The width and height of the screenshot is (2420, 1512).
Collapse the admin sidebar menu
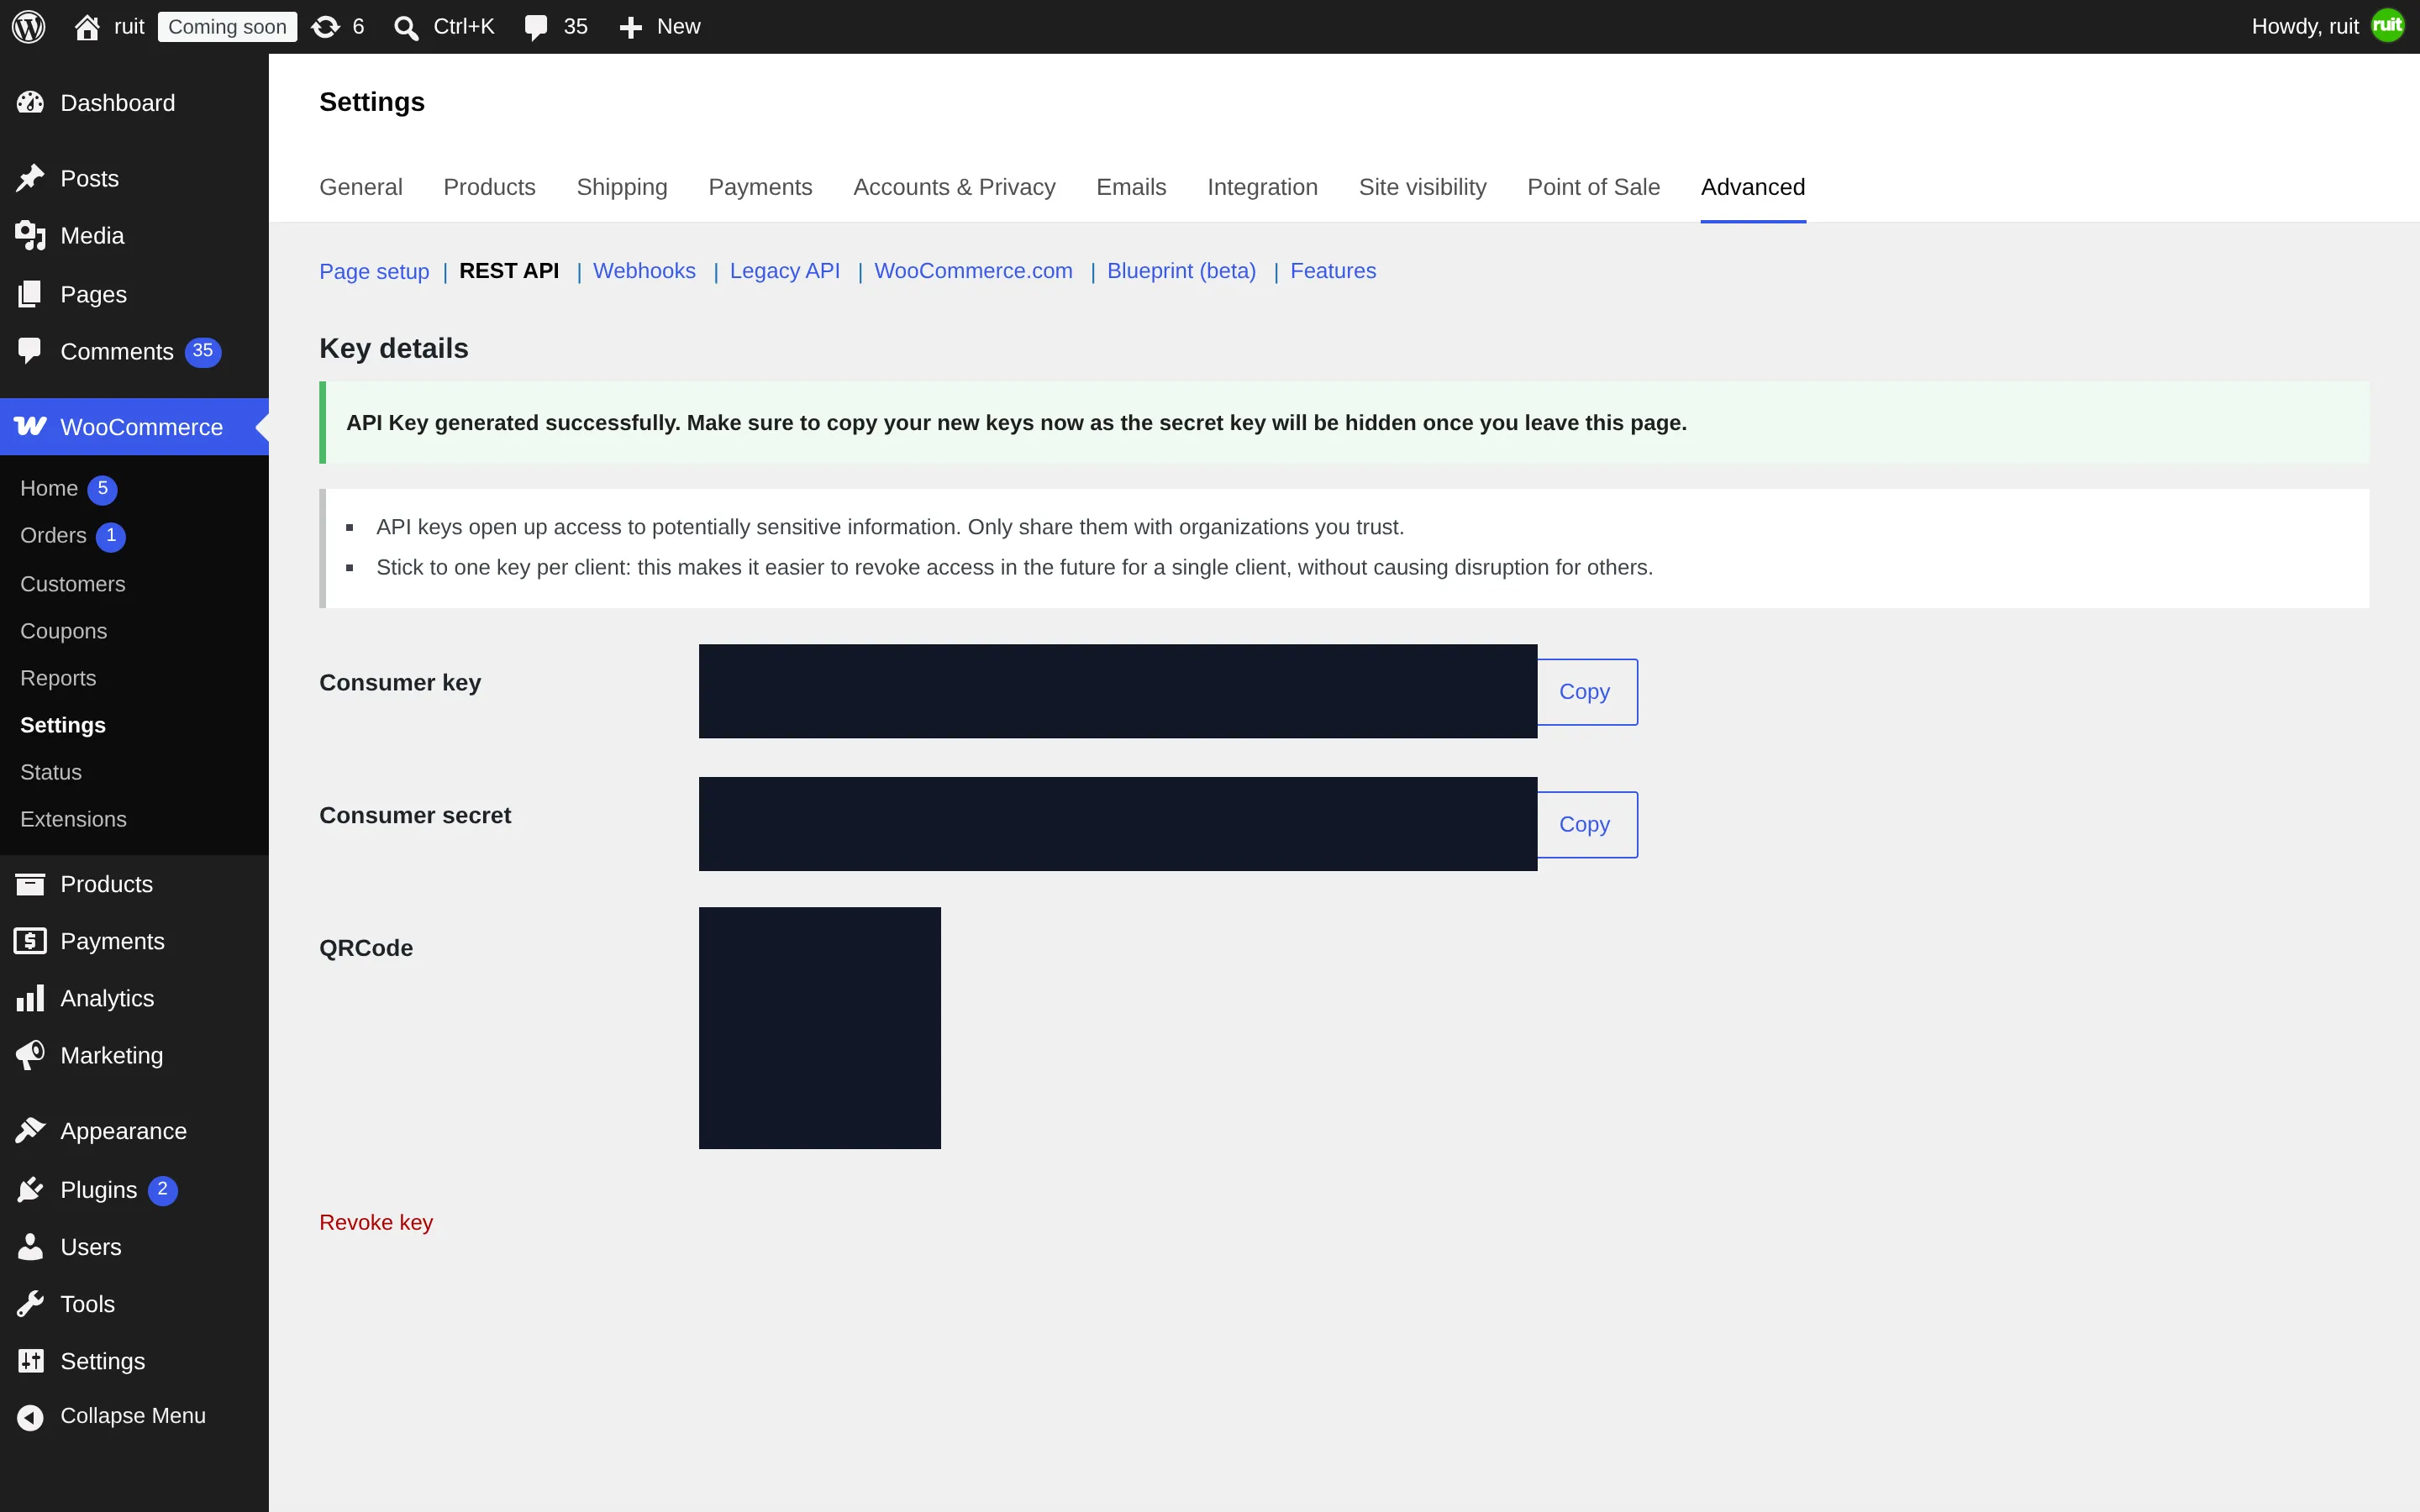pos(112,1416)
